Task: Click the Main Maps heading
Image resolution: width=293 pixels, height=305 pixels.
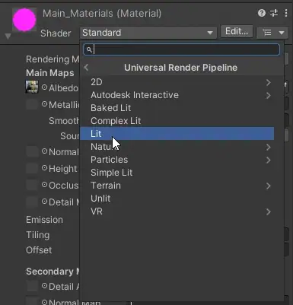Action: coord(50,73)
